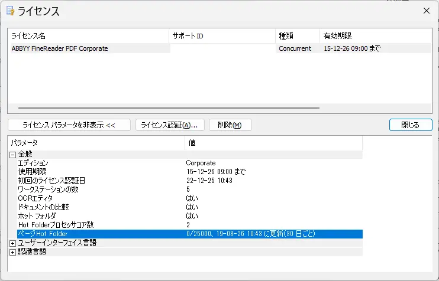Click the 15-12-26 09:00 まで cell in license list
Screen dimensions: 439x281
point(352,48)
